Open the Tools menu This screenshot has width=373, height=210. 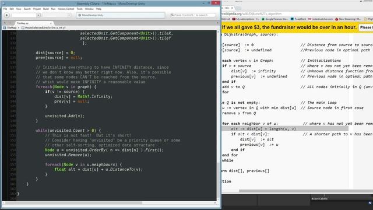[x=79, y=9]
